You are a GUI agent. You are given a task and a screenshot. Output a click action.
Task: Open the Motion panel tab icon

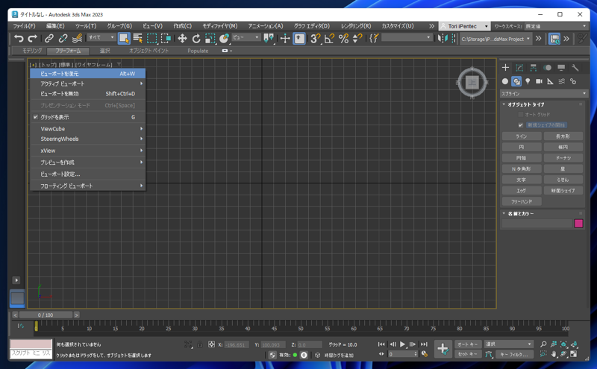click(547, 68)
